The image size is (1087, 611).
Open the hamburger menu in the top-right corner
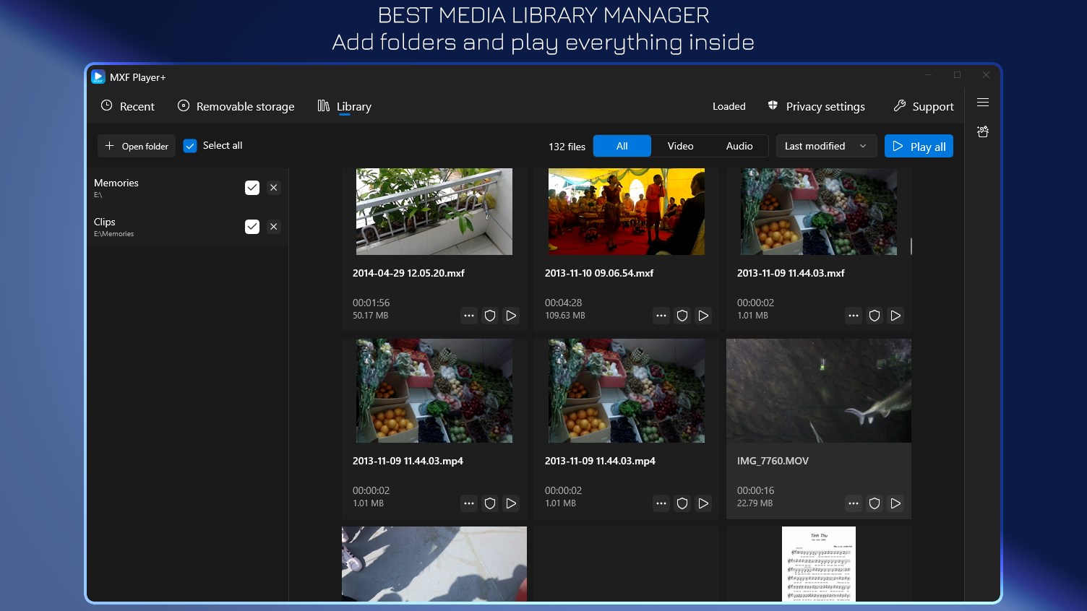point(983,102)
